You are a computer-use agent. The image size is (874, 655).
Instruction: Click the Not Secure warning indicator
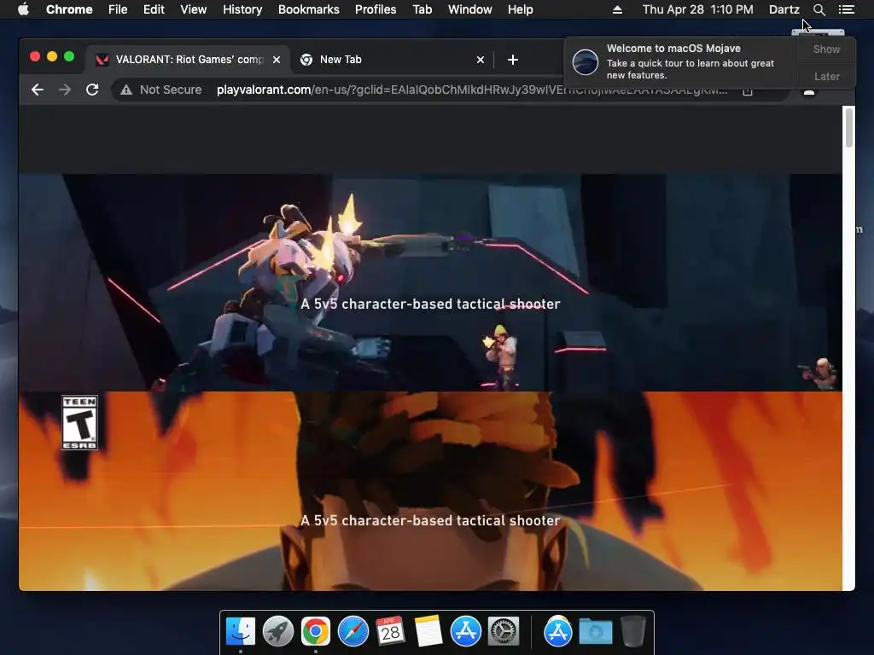[161, 90]
